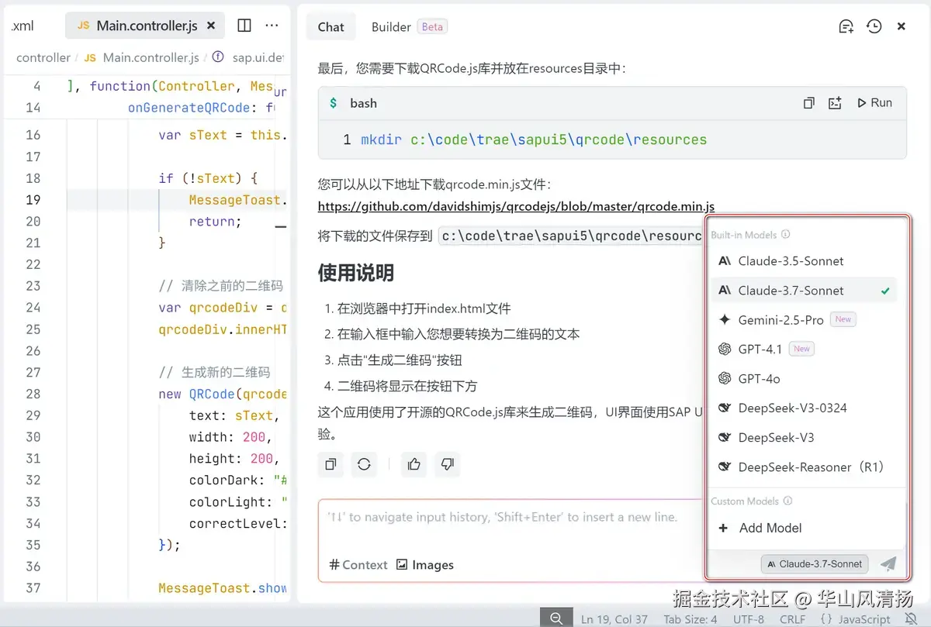Click the new chat icon
Screen dimensions: 931x627
coord(846,26)
